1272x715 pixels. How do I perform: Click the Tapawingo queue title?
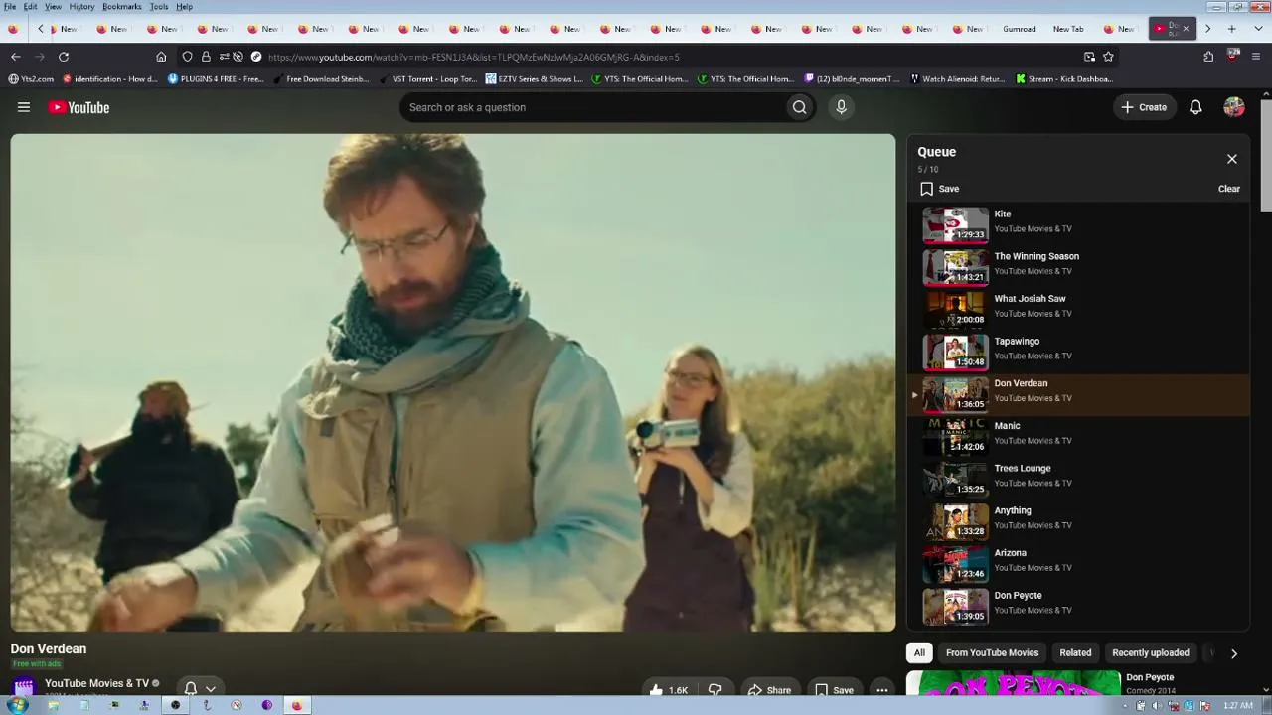(1017, 342)
